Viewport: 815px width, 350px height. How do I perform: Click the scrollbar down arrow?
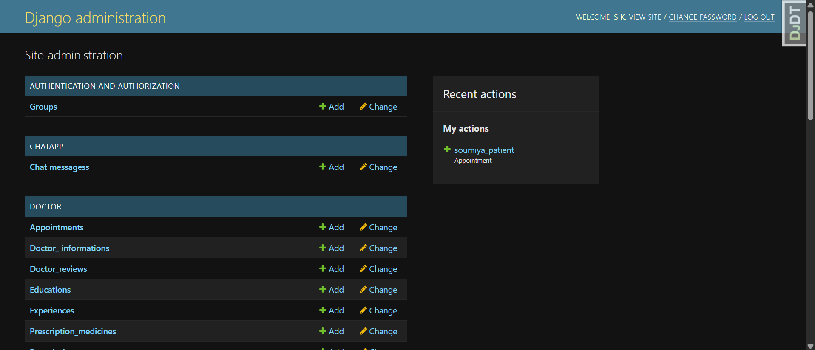[x=810, y=346]
